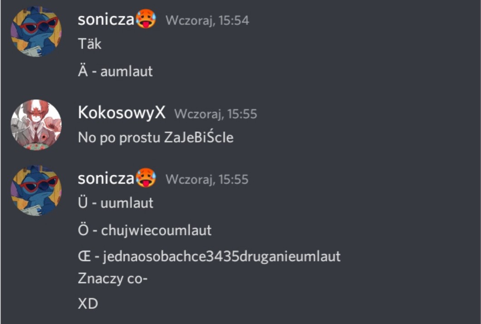
Task: Click the message 'No po prostu ZaJeBiŚcIe'
Action: click(x=156, y=137)
